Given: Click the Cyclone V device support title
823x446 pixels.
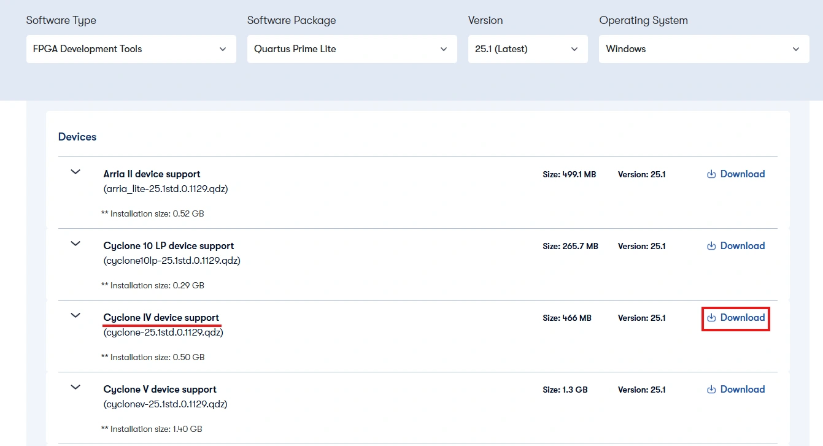Looking at the screenshot, I should 160,390.
